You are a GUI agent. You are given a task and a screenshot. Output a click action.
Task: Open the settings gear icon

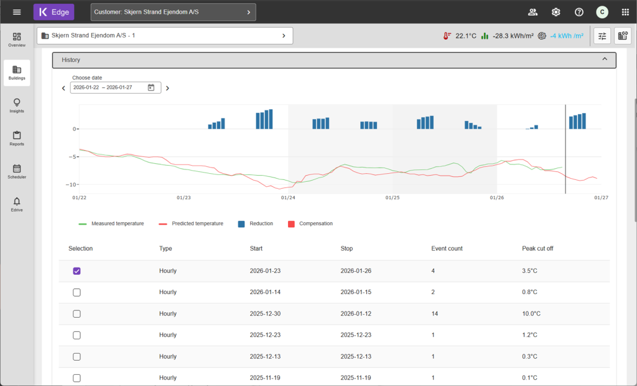point(556,12)
